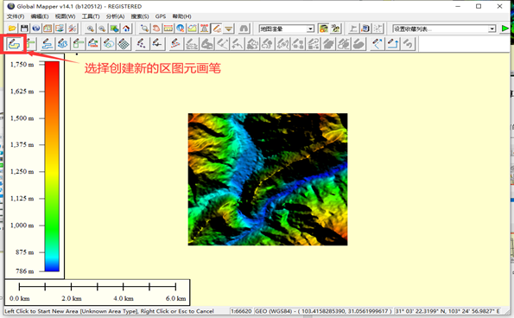Select the measure ruler tool

pos(168,29)
